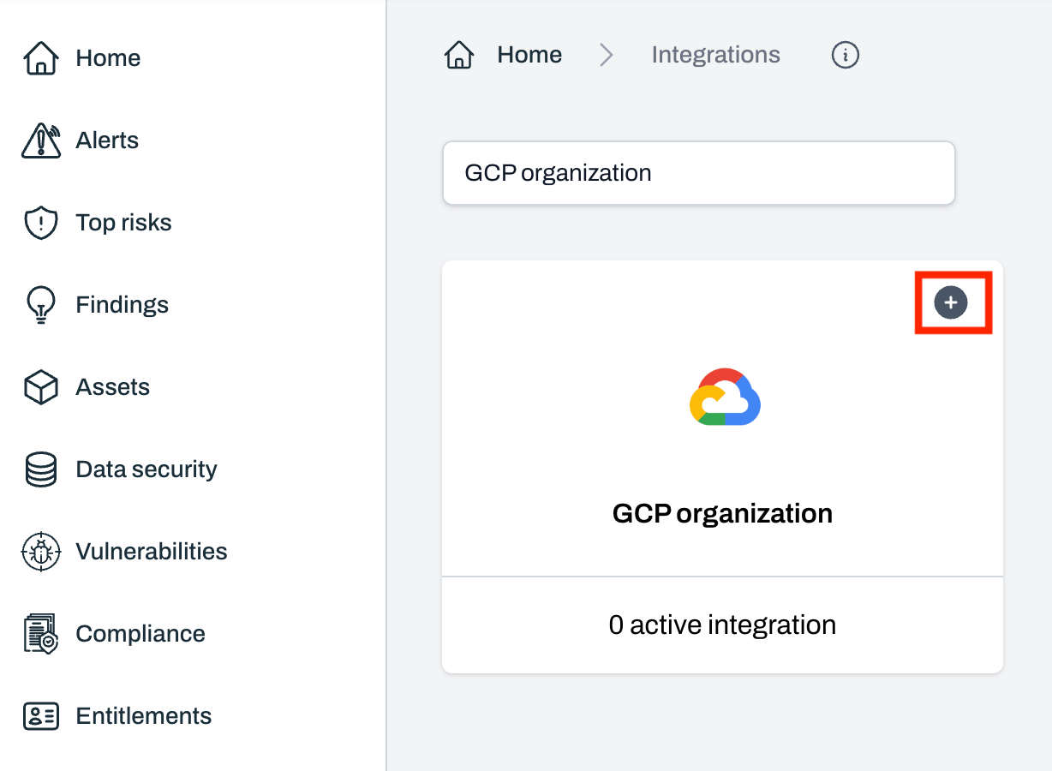Click the Compliance document icon
1052x771 pixels.
pos(41,634)
